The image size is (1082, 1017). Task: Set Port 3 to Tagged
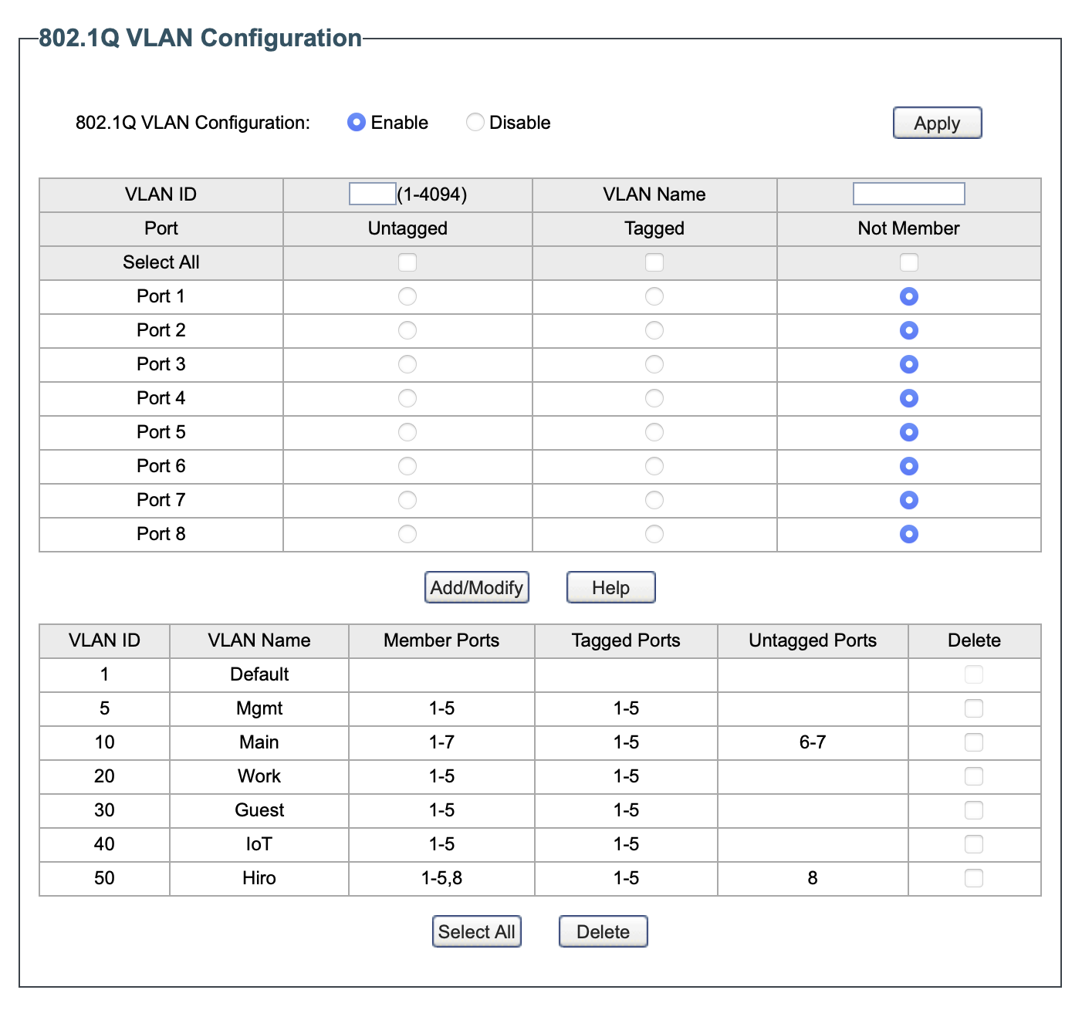point(654,364)
